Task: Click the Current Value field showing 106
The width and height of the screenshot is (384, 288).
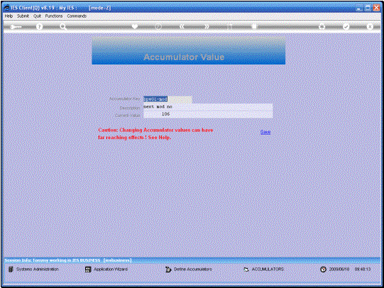Action: point(208,114)
